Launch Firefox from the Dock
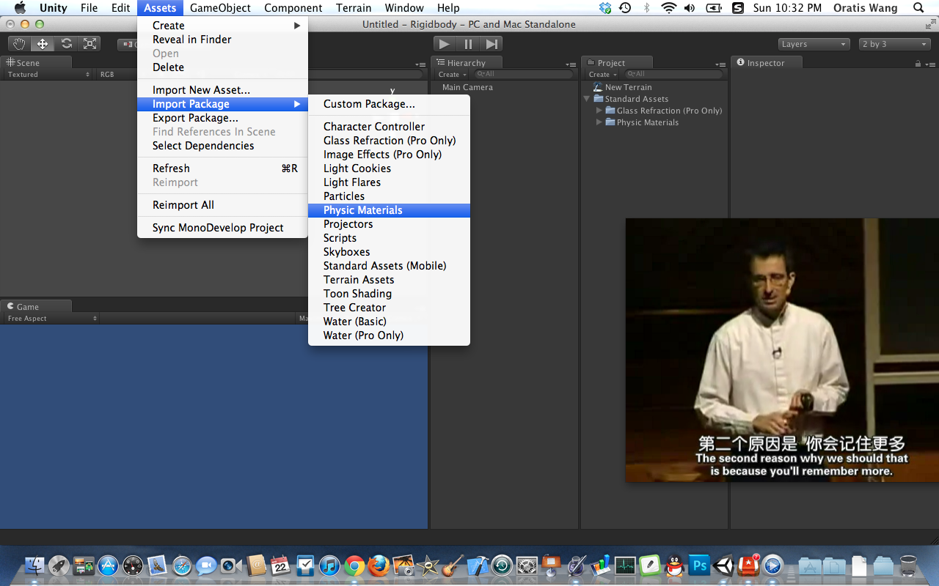This screenshot has height=586, width=939. [x=379, y=565]
